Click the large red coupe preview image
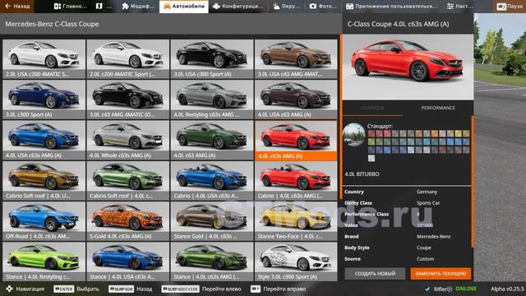Viewport: 526px width, 296px height. tap(408, 67)
